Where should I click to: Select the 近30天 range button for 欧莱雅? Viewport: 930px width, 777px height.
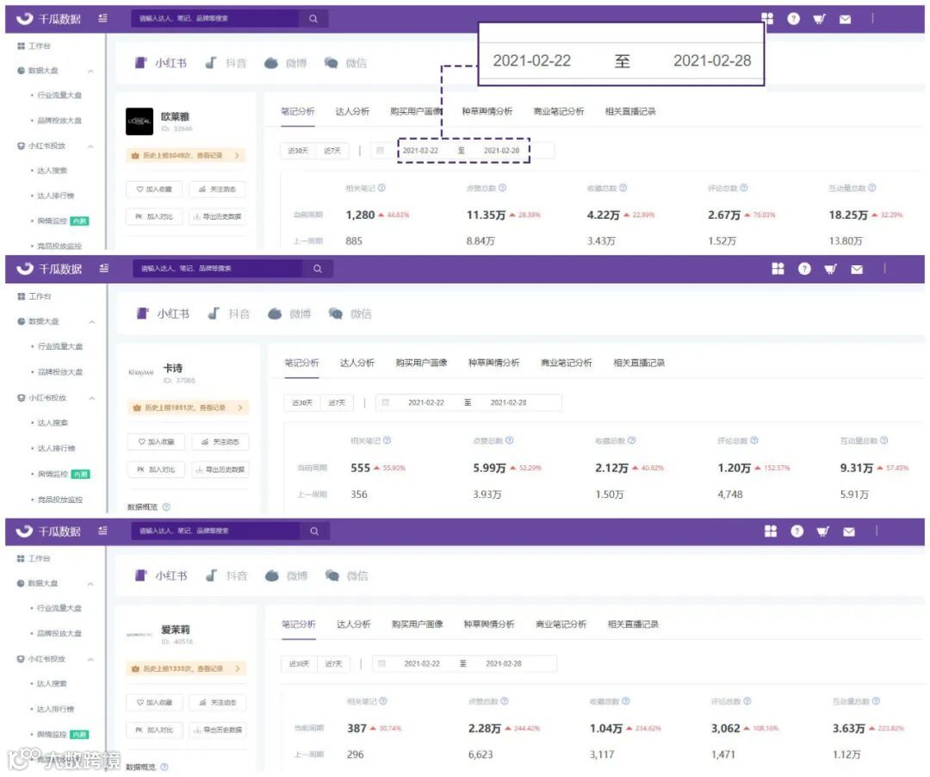298,151
